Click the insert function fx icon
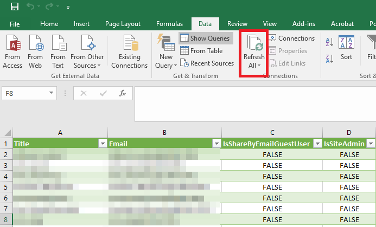The height and width of the screenshot is (227, 376). tap(123, 93)
